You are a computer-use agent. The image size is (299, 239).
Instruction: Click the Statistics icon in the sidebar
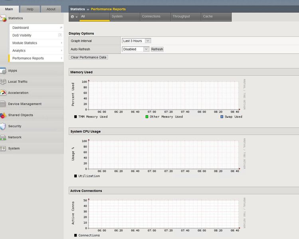[x=3, y=18]
